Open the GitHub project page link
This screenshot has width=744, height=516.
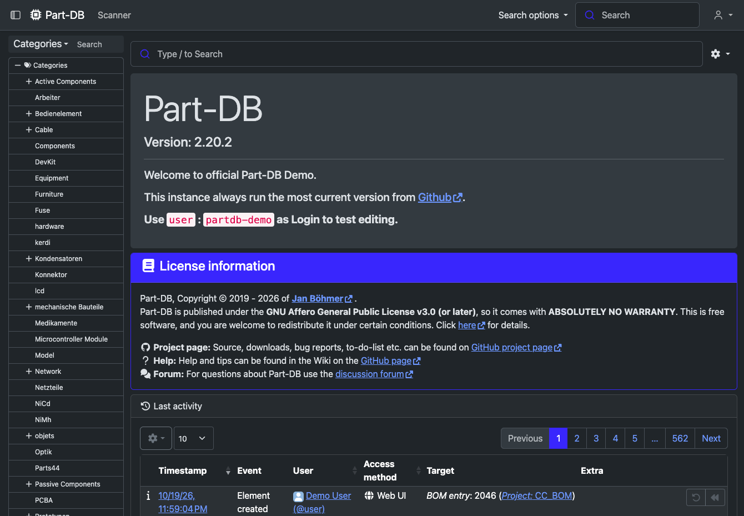coord(516,347)
